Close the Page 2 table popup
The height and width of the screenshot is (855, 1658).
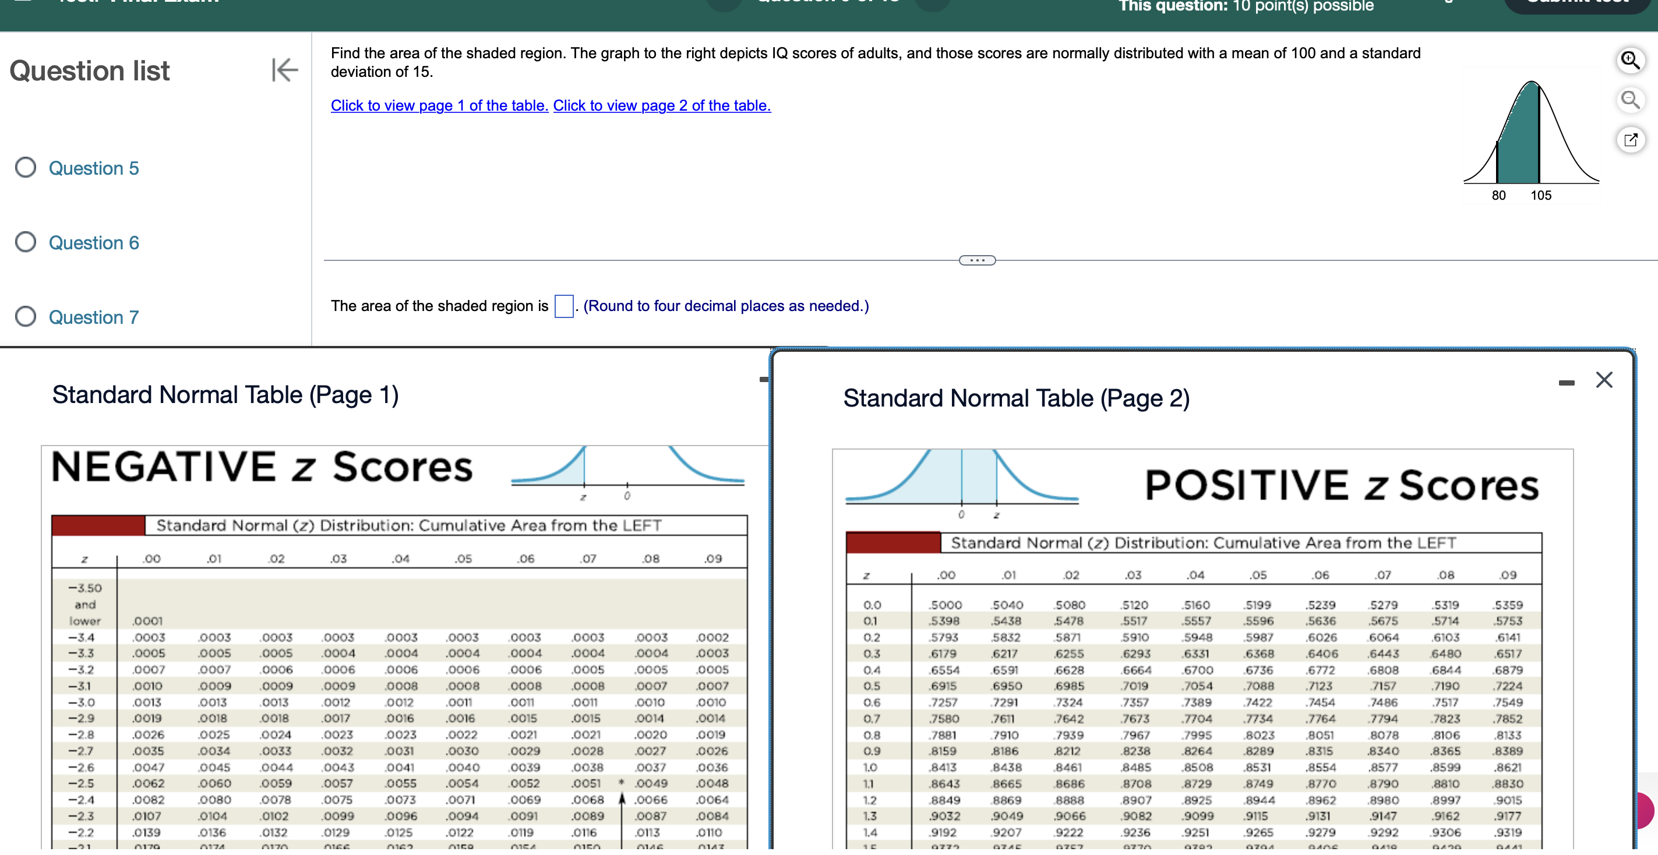(x=1604, y=381)
